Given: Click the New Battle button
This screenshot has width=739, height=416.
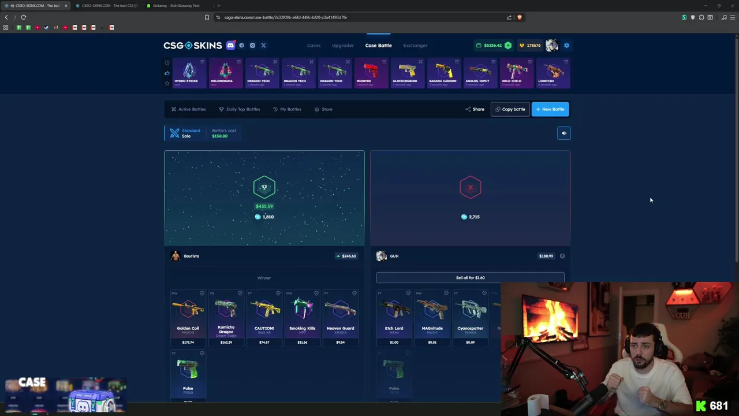Looking at the screenshot, I should coord(550,109).
